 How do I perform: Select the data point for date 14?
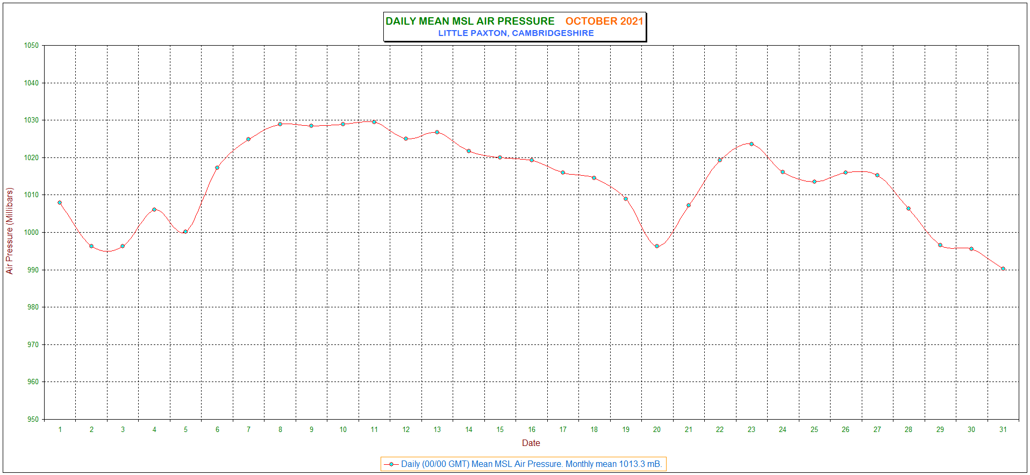click(469, 151)
